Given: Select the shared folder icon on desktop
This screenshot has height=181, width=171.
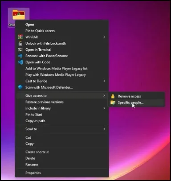Looking at the screenshot, I should 19,15.
